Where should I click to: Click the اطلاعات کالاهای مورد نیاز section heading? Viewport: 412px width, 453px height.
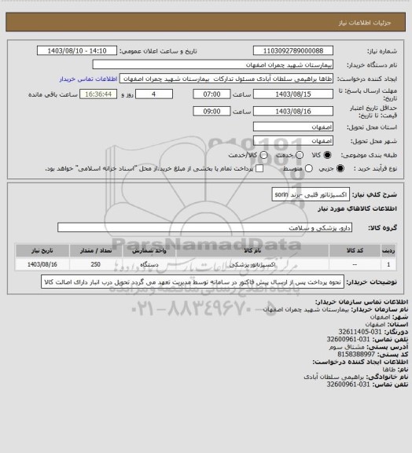(x=357, y=208)
